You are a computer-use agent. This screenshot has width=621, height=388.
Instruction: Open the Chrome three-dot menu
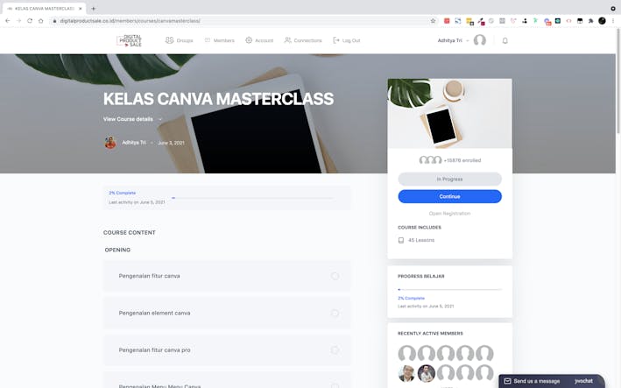(x=613, y=20)
